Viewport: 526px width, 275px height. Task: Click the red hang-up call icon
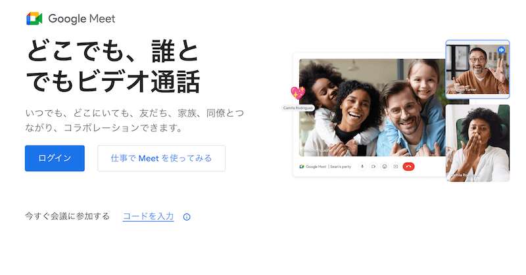click(408, 167)
